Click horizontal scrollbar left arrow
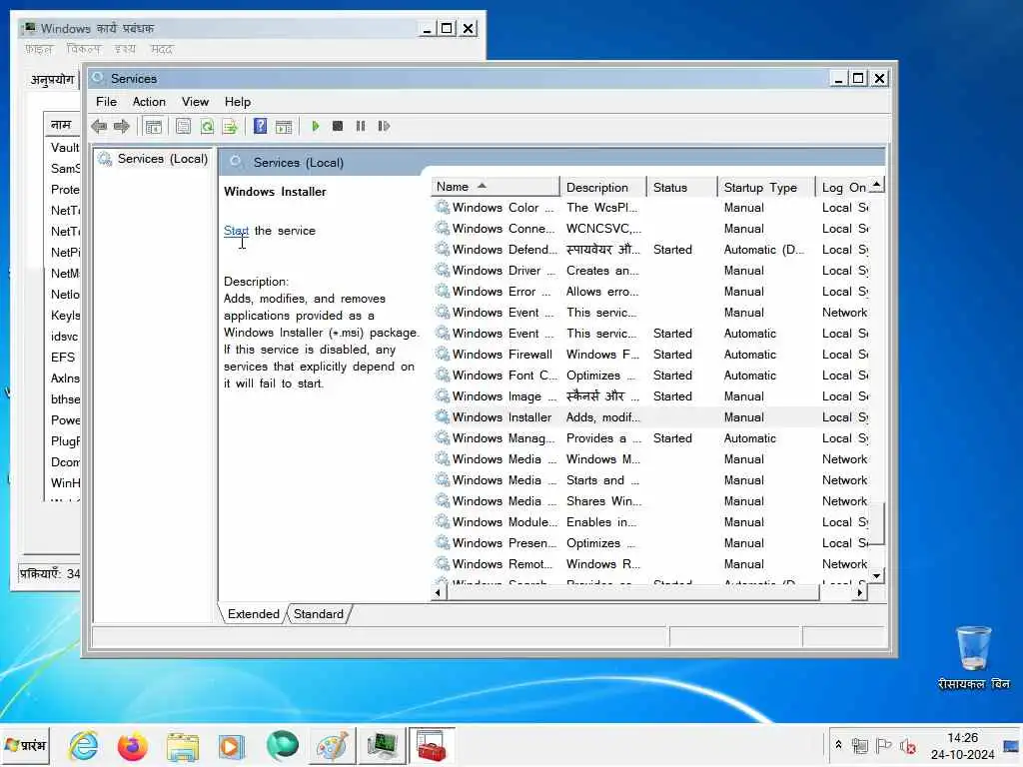The height and width of the screenshot is (767, 1023). coord(439,592)
